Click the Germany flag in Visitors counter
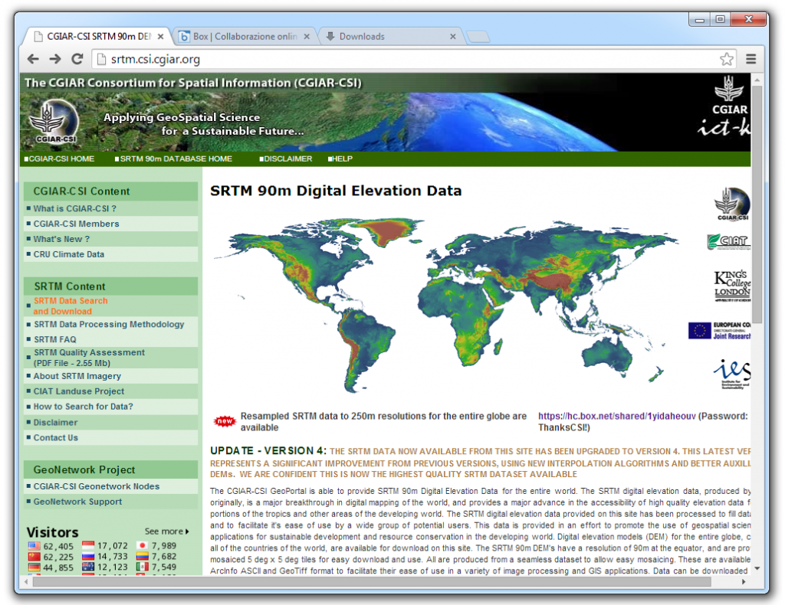Screen dimensions: 785x605 [34, 567]
